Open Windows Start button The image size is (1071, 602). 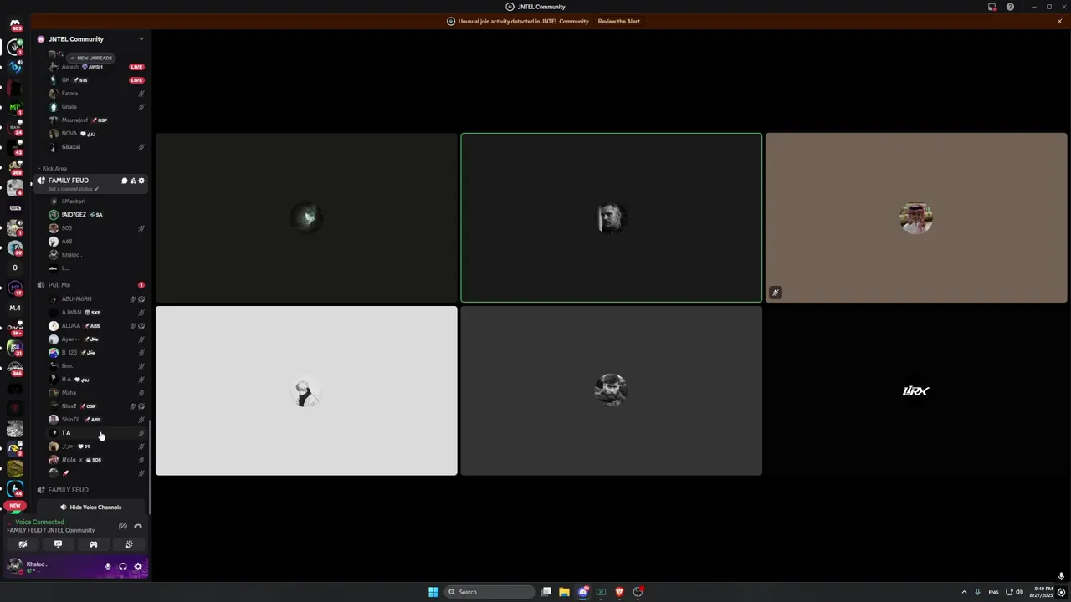433,592
